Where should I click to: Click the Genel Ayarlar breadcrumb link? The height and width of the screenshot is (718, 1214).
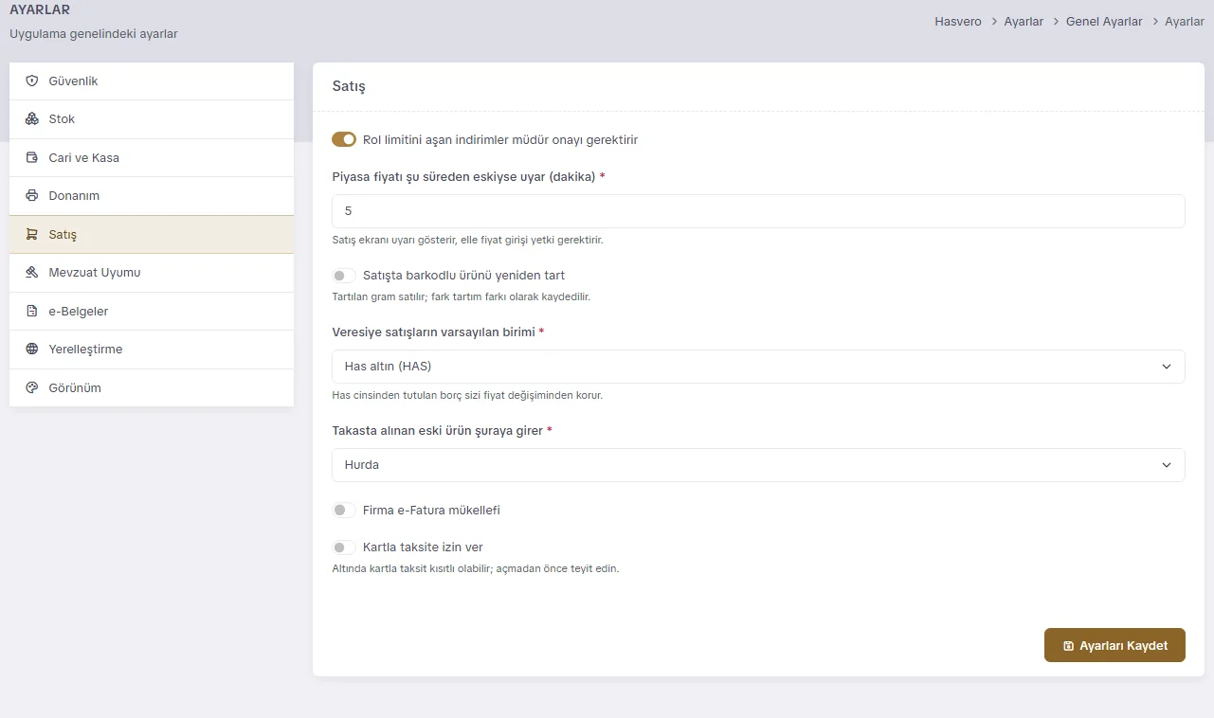tap(1104, 22)
